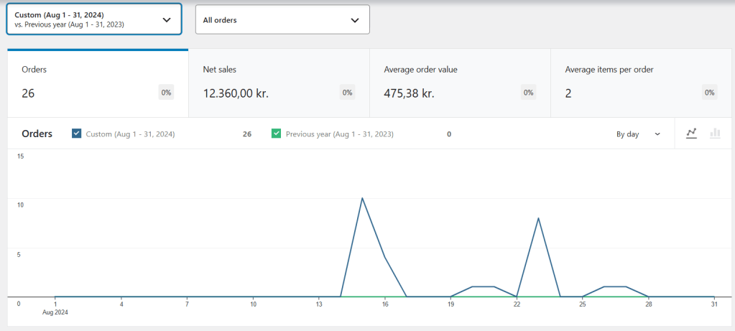735x331 pixels.
Task: Select the Orders summary tab
Action: coord(98,83)
